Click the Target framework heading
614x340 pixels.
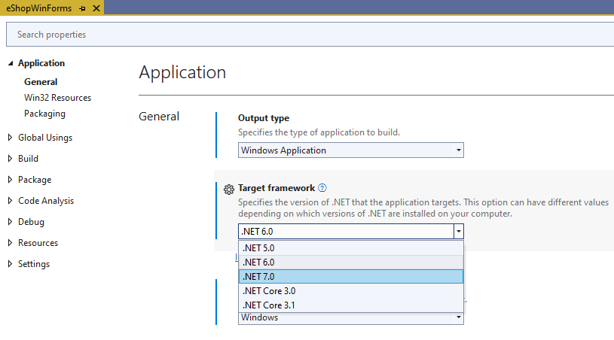(x=276, y=188)
